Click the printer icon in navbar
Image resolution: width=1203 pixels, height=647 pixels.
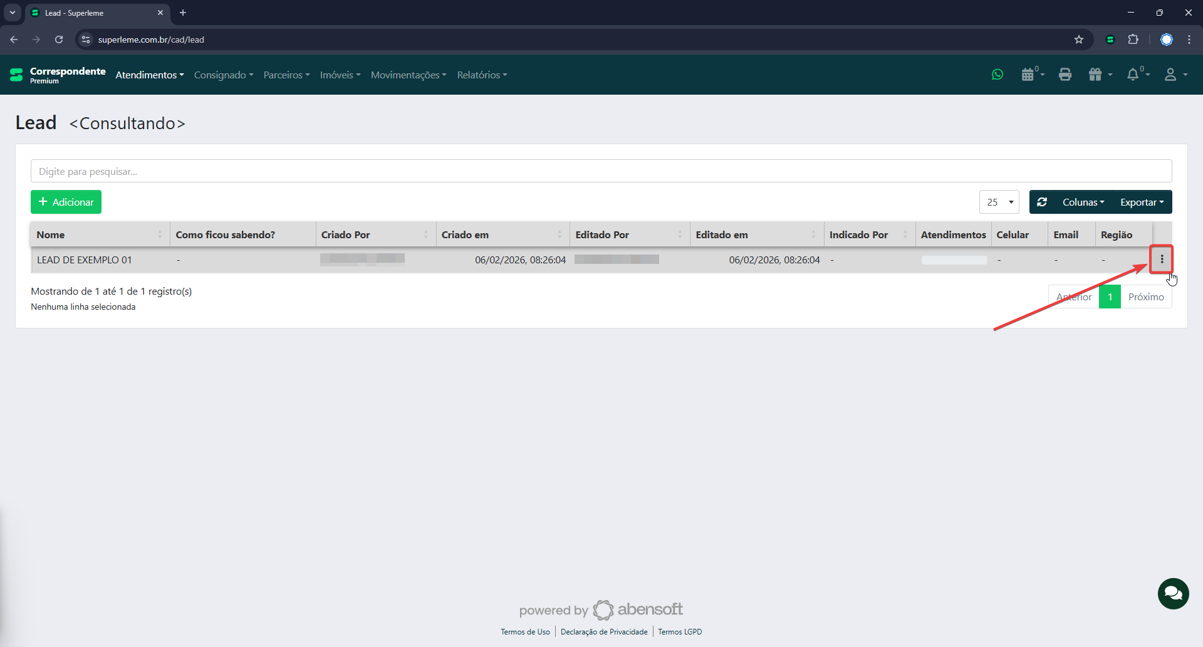click(1065, 75)
